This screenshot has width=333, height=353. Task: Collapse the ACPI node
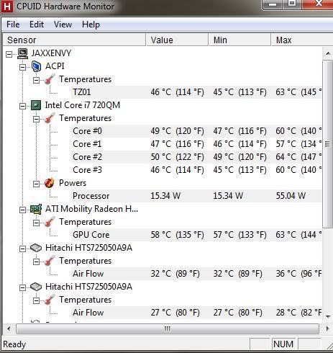pyautogui.click(x=22, y=67)
